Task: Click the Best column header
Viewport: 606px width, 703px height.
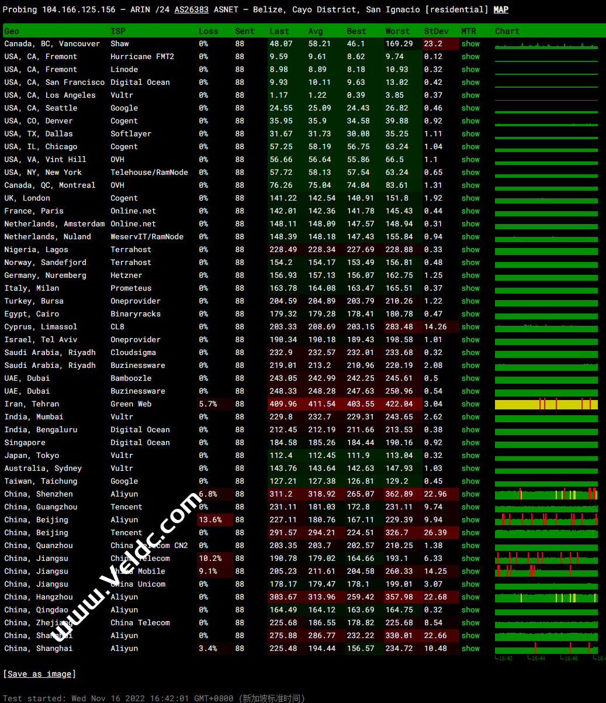Action: click(x=356, y=31)
